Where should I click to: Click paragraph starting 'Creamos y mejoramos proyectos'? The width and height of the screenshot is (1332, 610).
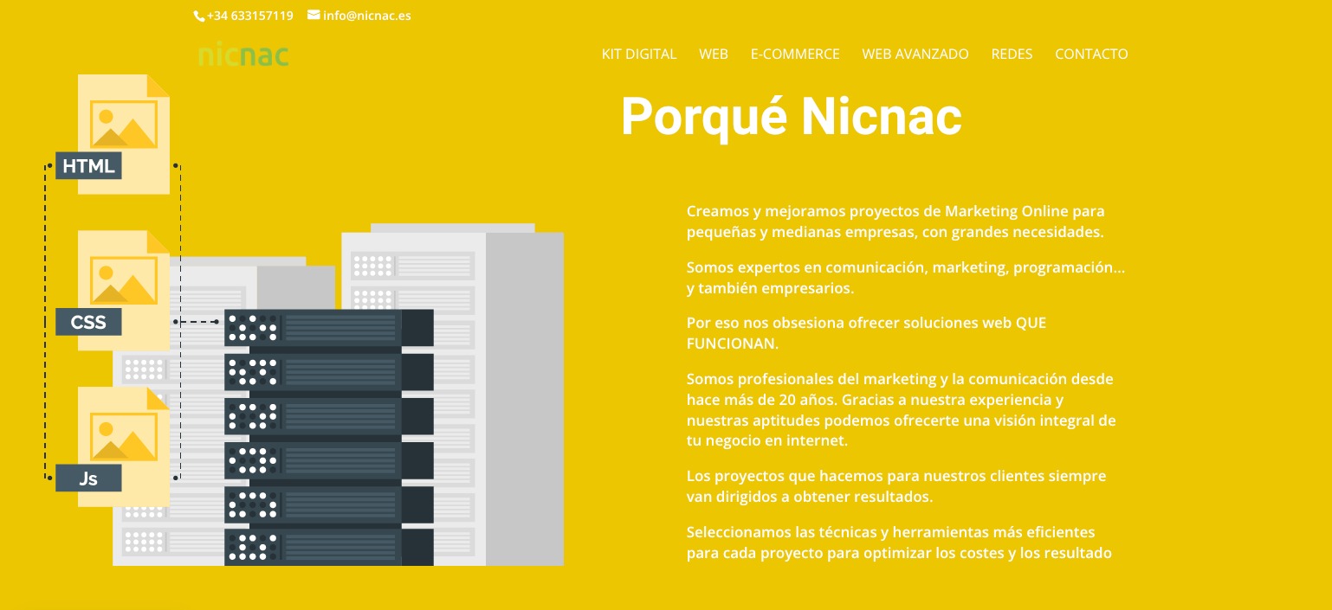[x=896, y=222]
